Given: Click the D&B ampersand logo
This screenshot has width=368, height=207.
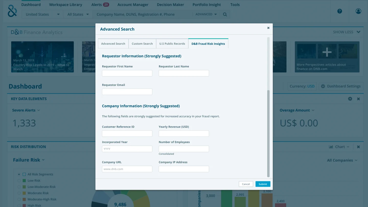Looking at the screenshot, I should tap(12, 11).
